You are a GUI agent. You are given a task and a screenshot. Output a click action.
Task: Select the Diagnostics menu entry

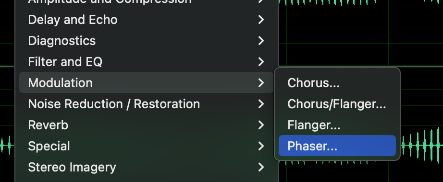pos(147,41)
